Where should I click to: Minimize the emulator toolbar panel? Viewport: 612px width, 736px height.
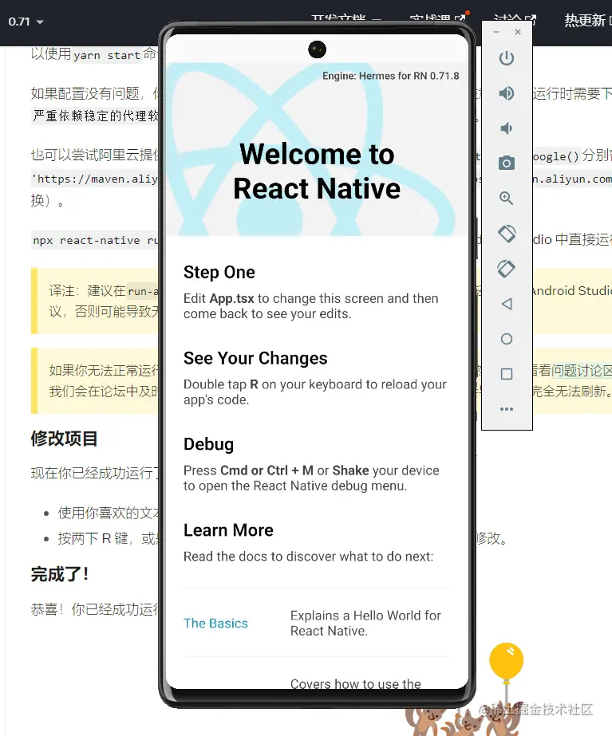(x=496, y=32)
